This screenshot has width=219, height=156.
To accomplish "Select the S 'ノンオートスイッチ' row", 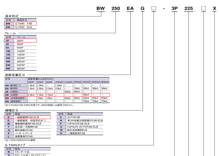I will point(27,133).
